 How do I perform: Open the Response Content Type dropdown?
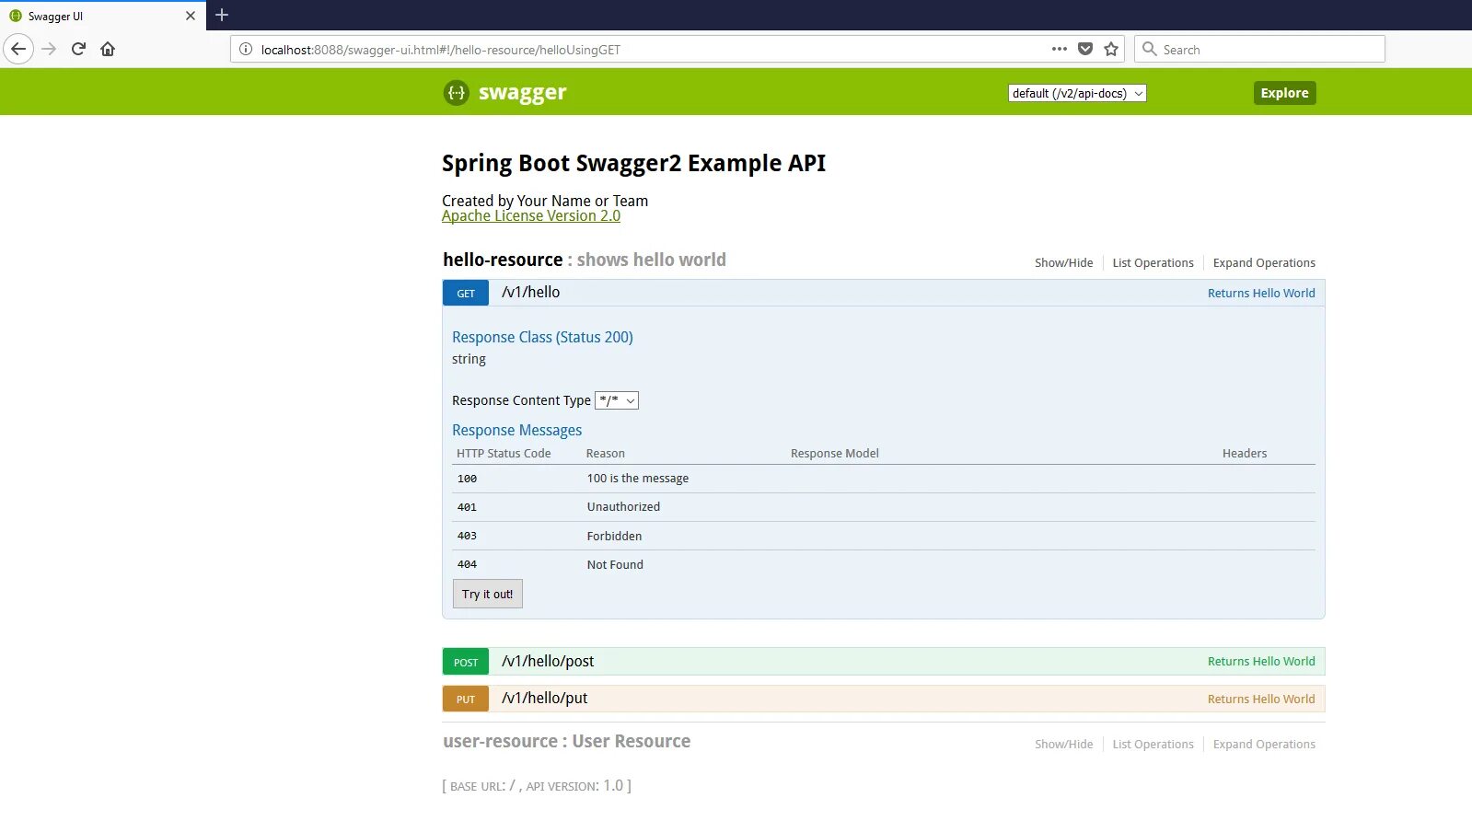[617, 400]
